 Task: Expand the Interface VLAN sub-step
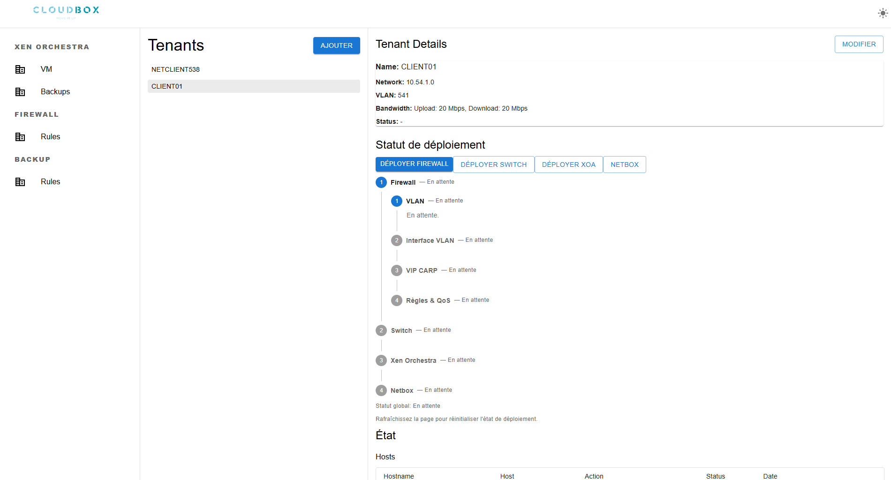(x=430, y=240)
